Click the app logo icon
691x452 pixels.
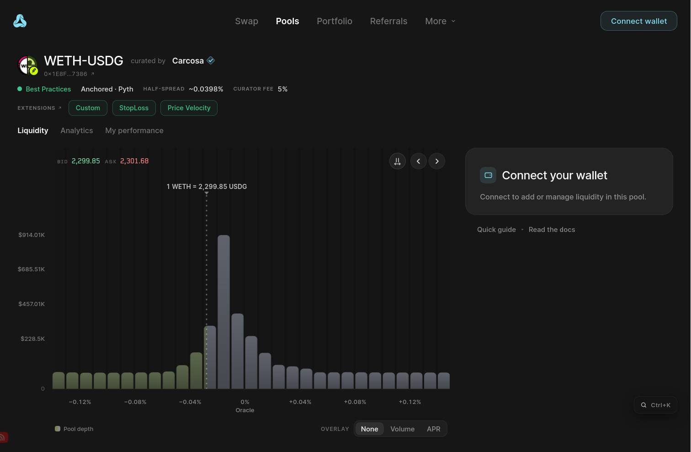tap(20, 21)
